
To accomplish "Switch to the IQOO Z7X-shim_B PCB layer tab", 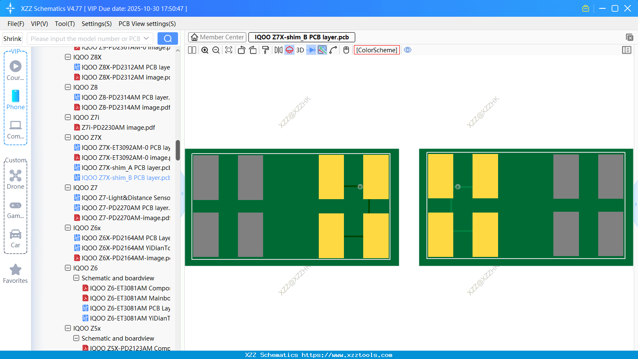I will pyautogui.click(x=302, y=37).
